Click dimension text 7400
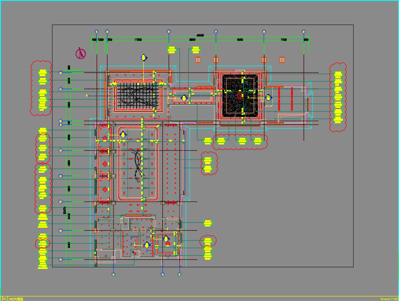 tap(284, 40)
